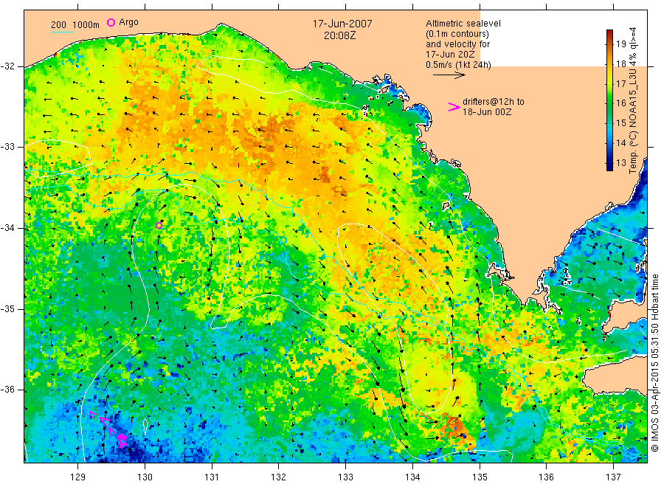Click the cyan 200m isobath legend line
The image size is (664, 487).
62,31
